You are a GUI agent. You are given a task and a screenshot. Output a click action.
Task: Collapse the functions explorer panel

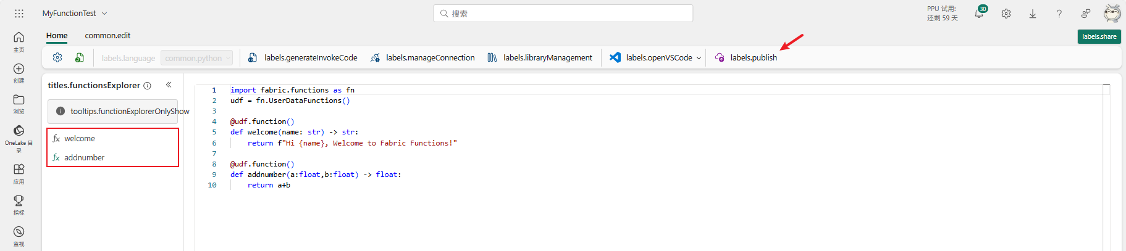169,85
